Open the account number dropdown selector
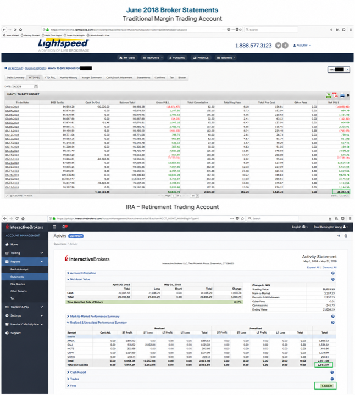This screenshot has width=355, height=395. point(339,70)
